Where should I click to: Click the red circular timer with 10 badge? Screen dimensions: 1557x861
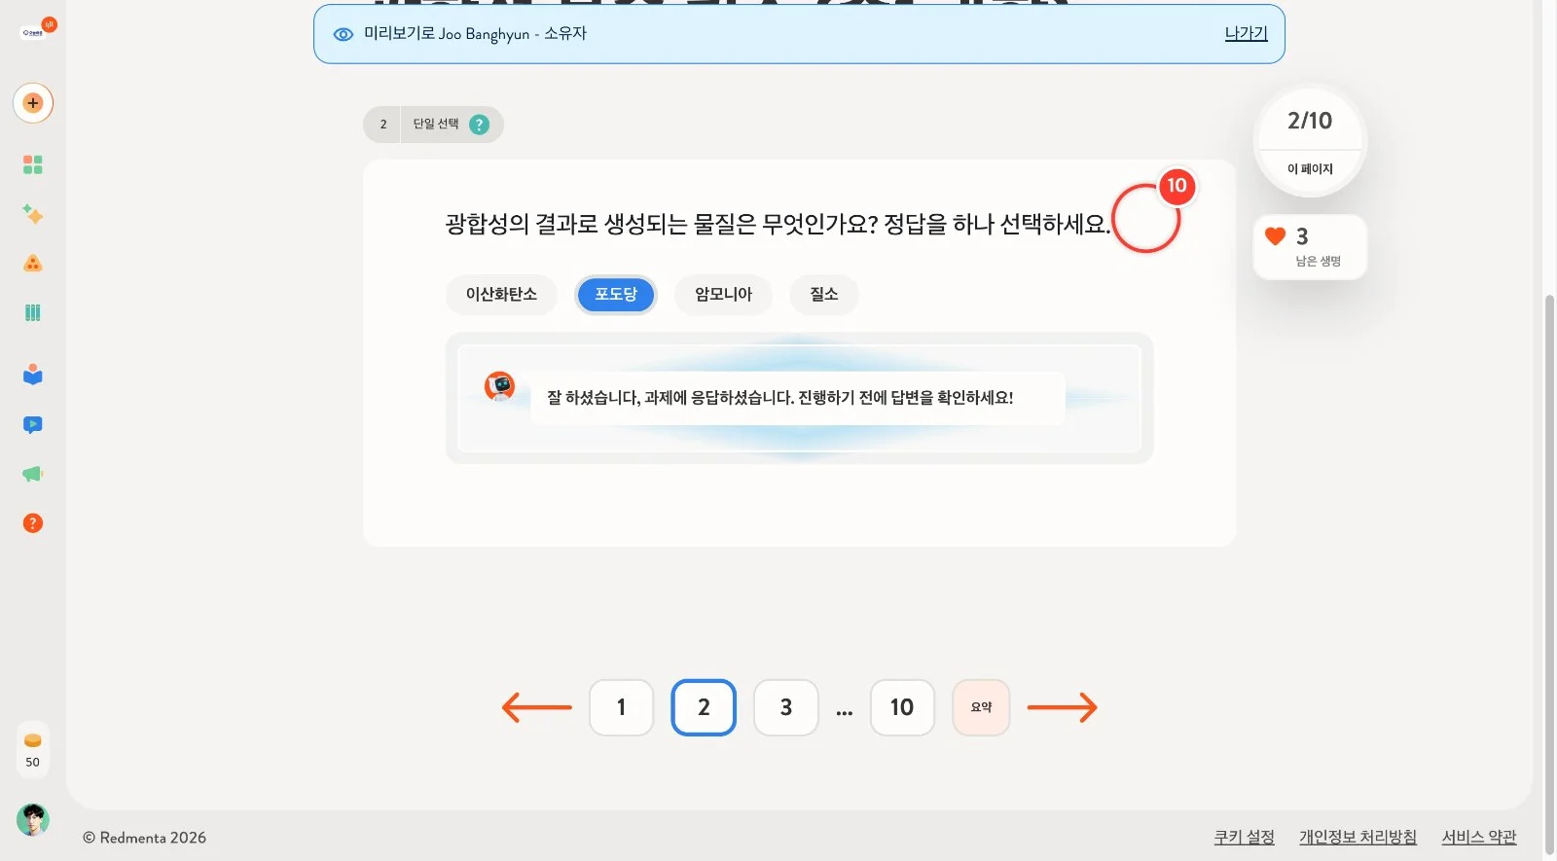coord(1146,218)
